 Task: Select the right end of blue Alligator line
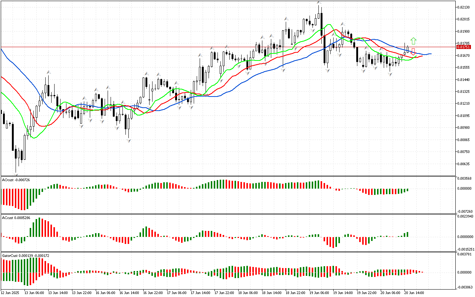430,54
